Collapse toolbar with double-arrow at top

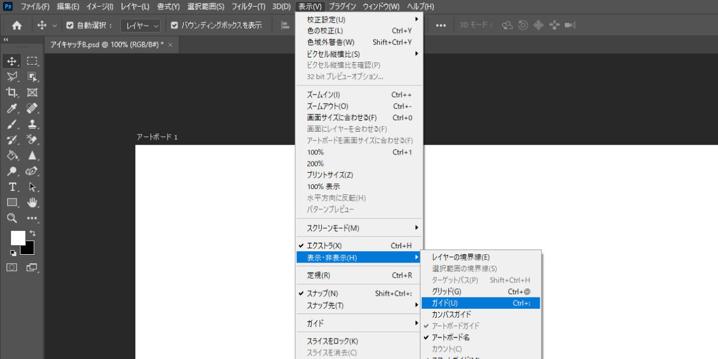click(6, 39)
